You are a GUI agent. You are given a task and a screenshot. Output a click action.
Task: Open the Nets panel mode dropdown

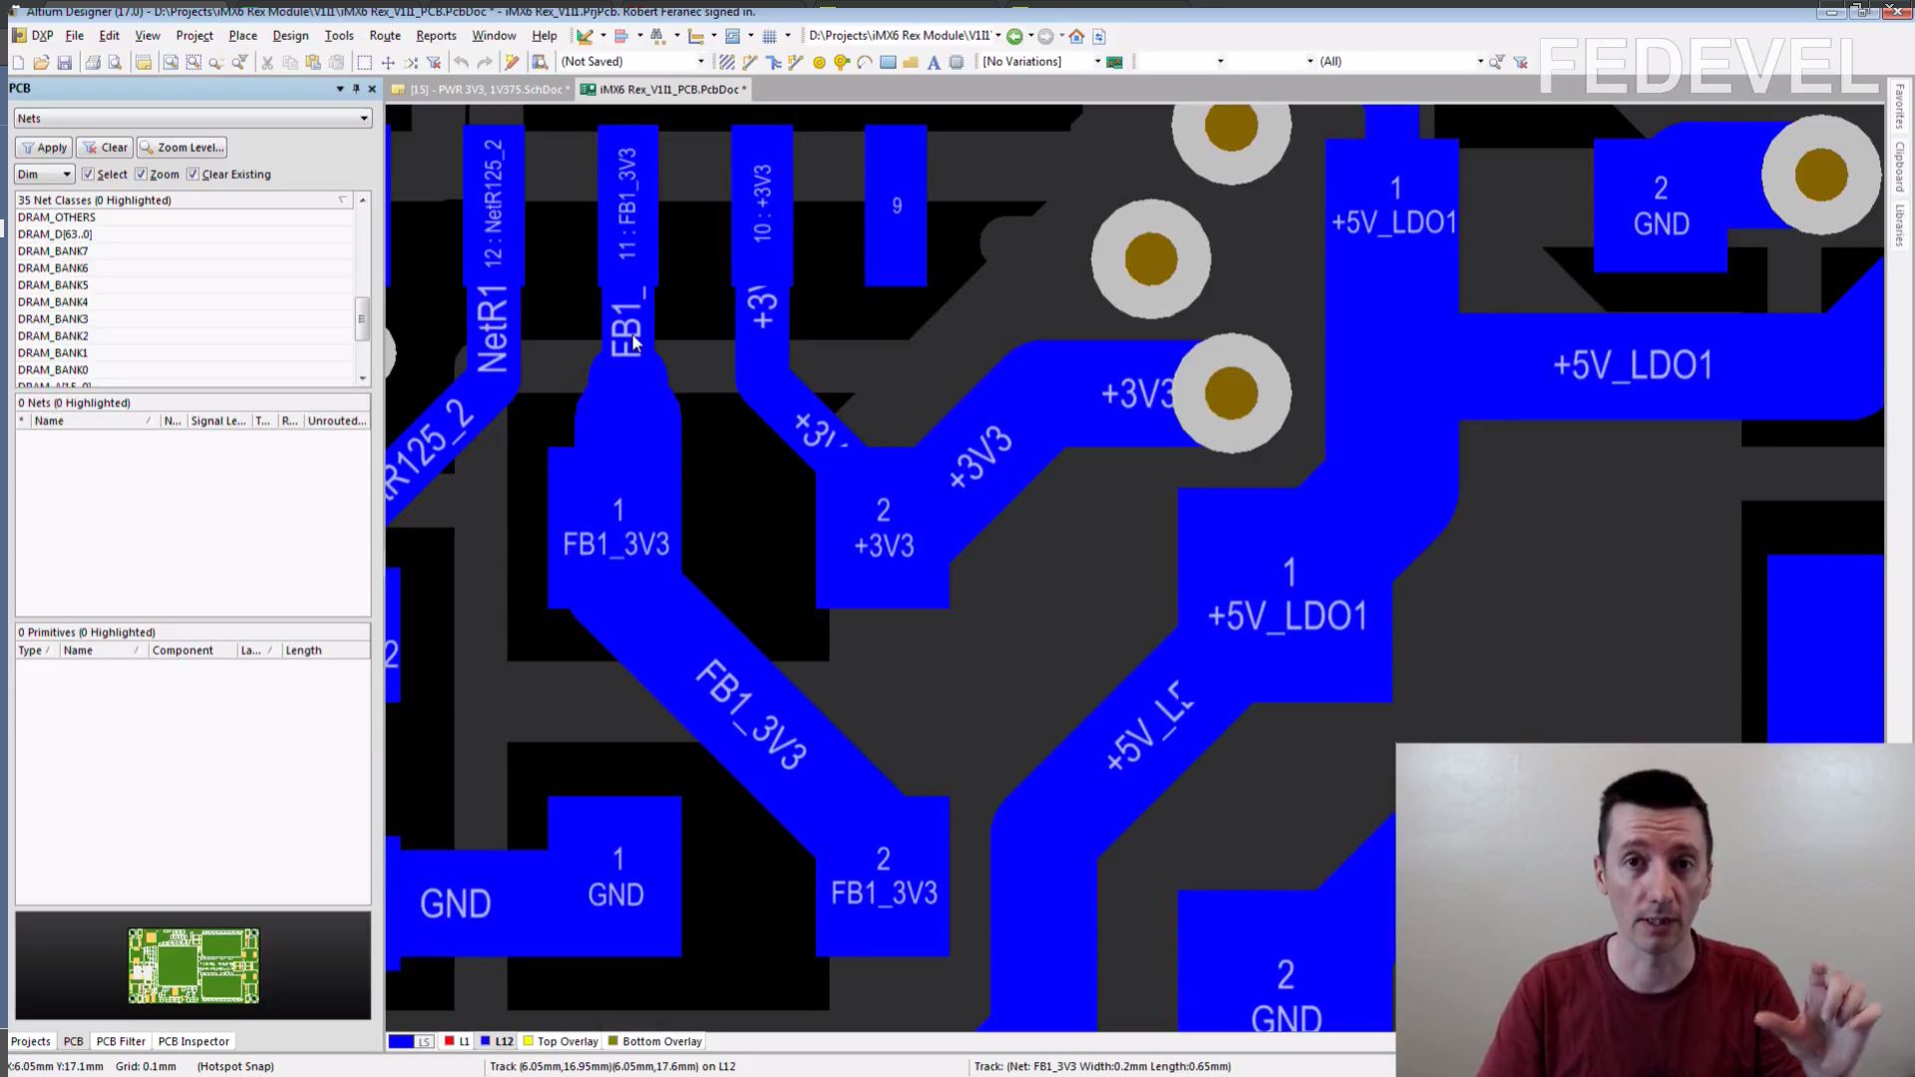[363, 119]
